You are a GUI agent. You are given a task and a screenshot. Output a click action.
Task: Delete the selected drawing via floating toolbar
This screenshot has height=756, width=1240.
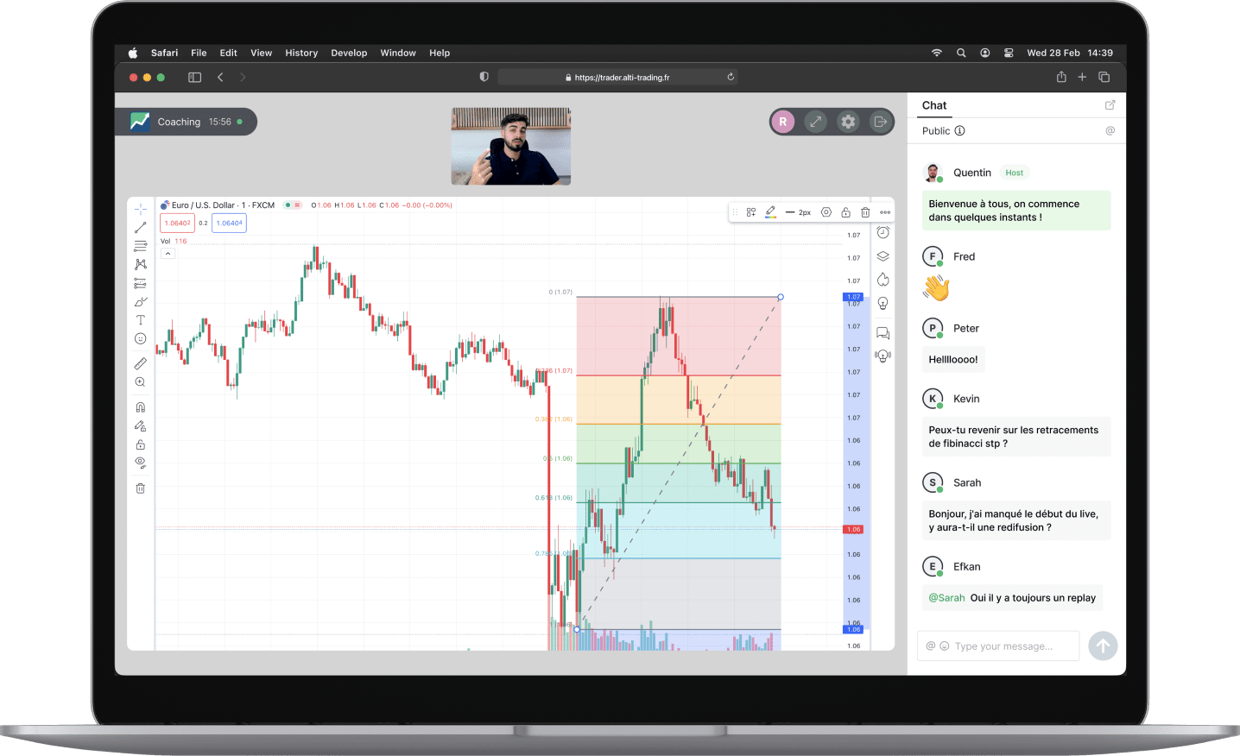(865, 212)
